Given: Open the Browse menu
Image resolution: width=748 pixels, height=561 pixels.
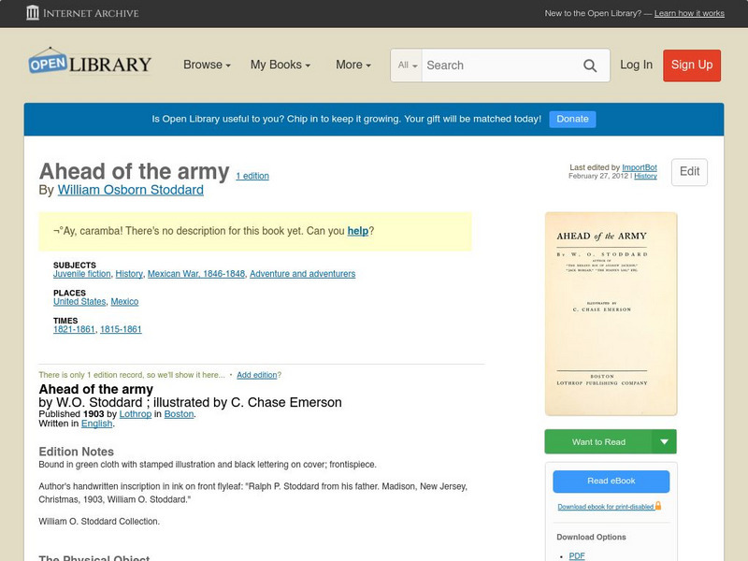Looking at the screenshot, I should coord(208,65).
